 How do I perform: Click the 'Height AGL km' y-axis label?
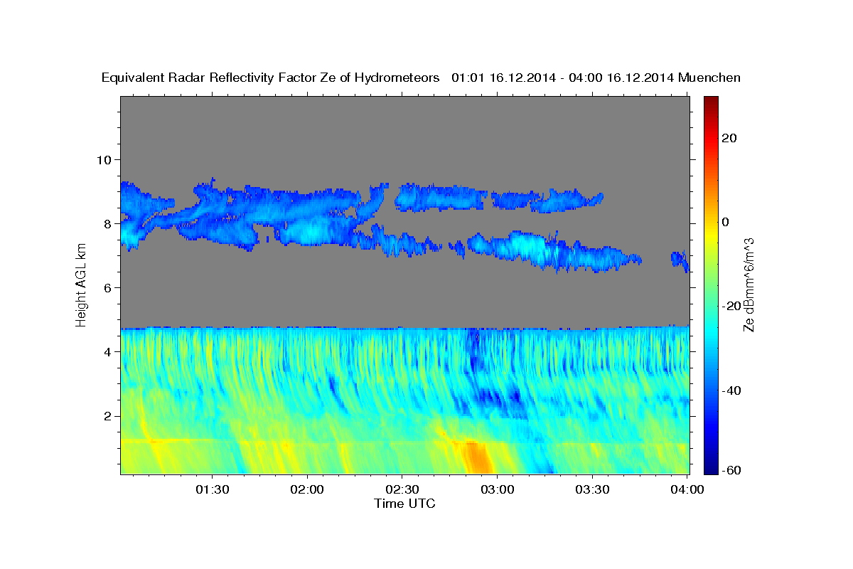[x=81, y=284]
